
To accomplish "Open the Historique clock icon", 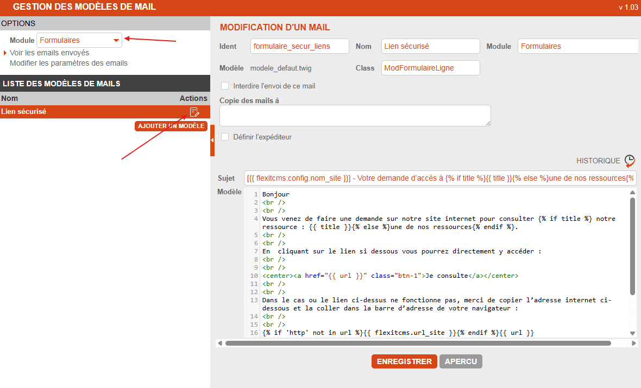I will point(629,161).
